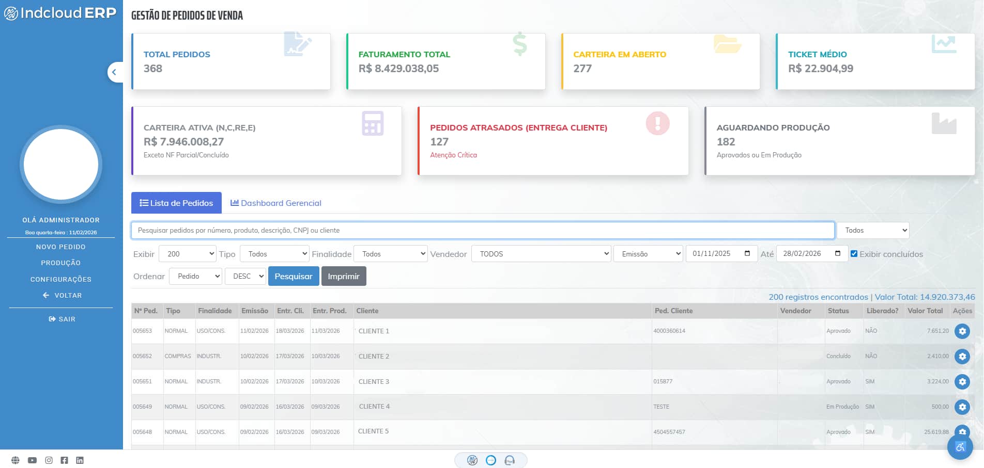Collapse the sidebar with the chevron button
The height and width of the screenshot is (468, 984).
coord(114,72)
